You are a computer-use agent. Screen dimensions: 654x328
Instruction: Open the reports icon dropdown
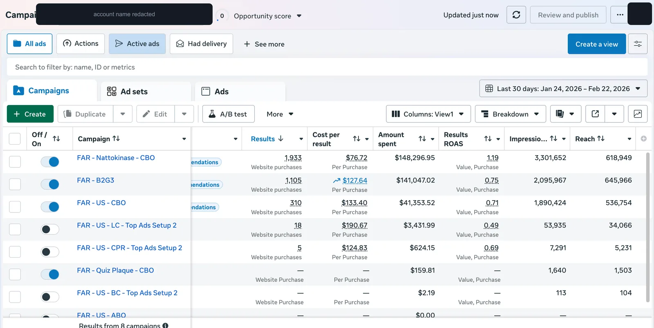tap(565, 114)
